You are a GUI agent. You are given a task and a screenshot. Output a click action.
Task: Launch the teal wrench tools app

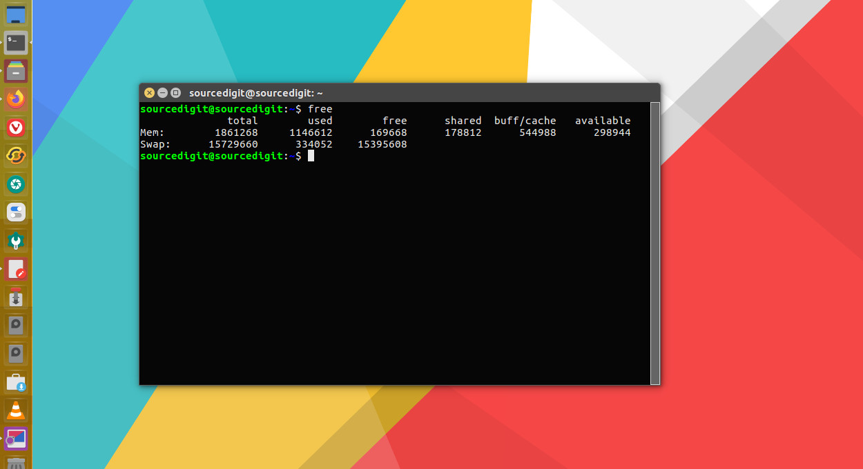point(15,240)
